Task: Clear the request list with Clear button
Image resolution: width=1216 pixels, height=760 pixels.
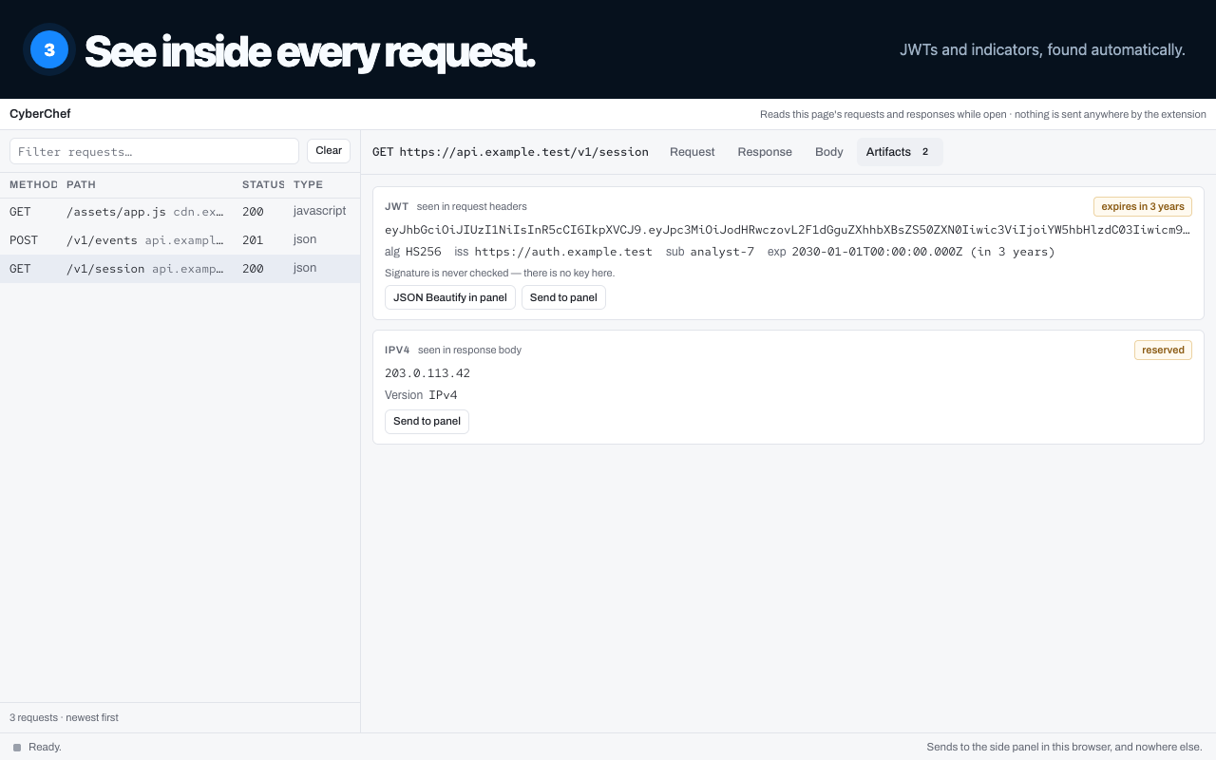Action: click(x=329, y=151)
